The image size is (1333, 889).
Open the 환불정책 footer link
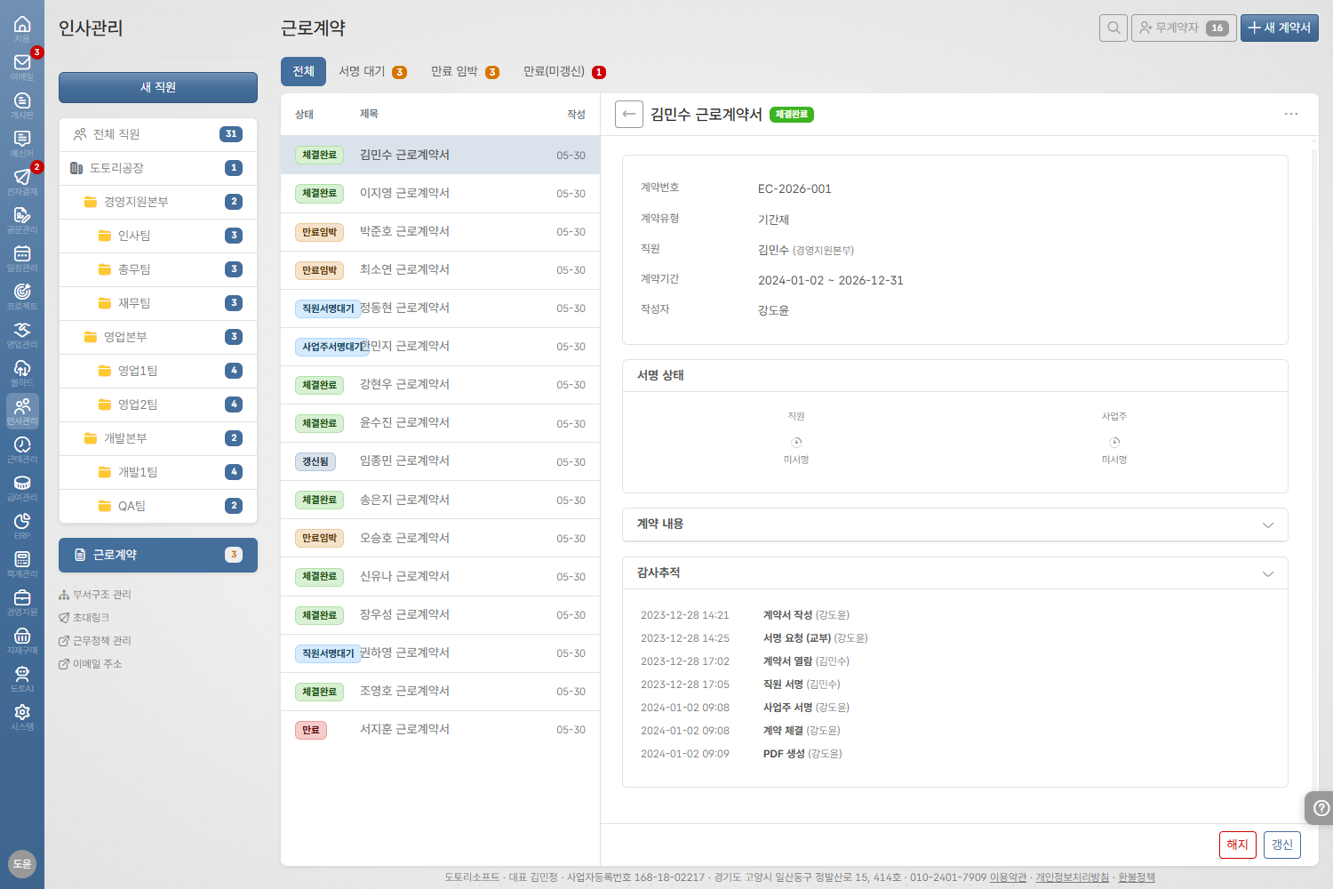tap(1137, 877)
